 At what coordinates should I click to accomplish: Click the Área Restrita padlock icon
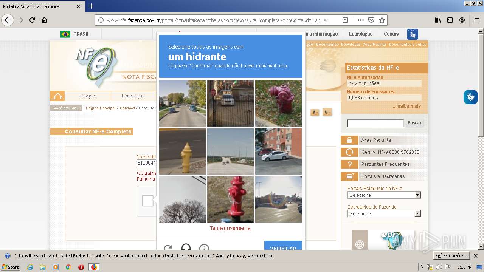[x=349, y=140]
